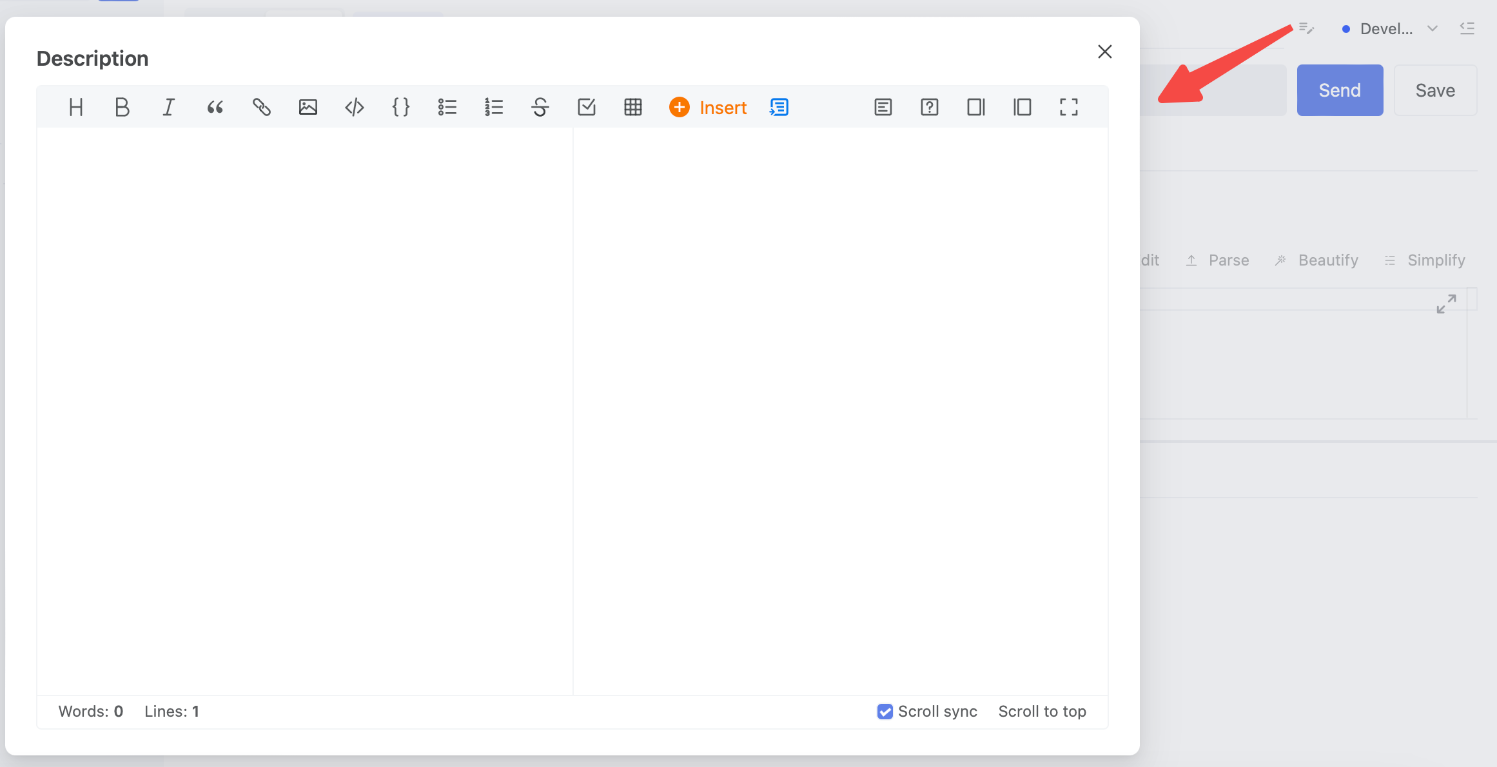
Task: Click the Save button
Action: click(x=1436, y=90)
